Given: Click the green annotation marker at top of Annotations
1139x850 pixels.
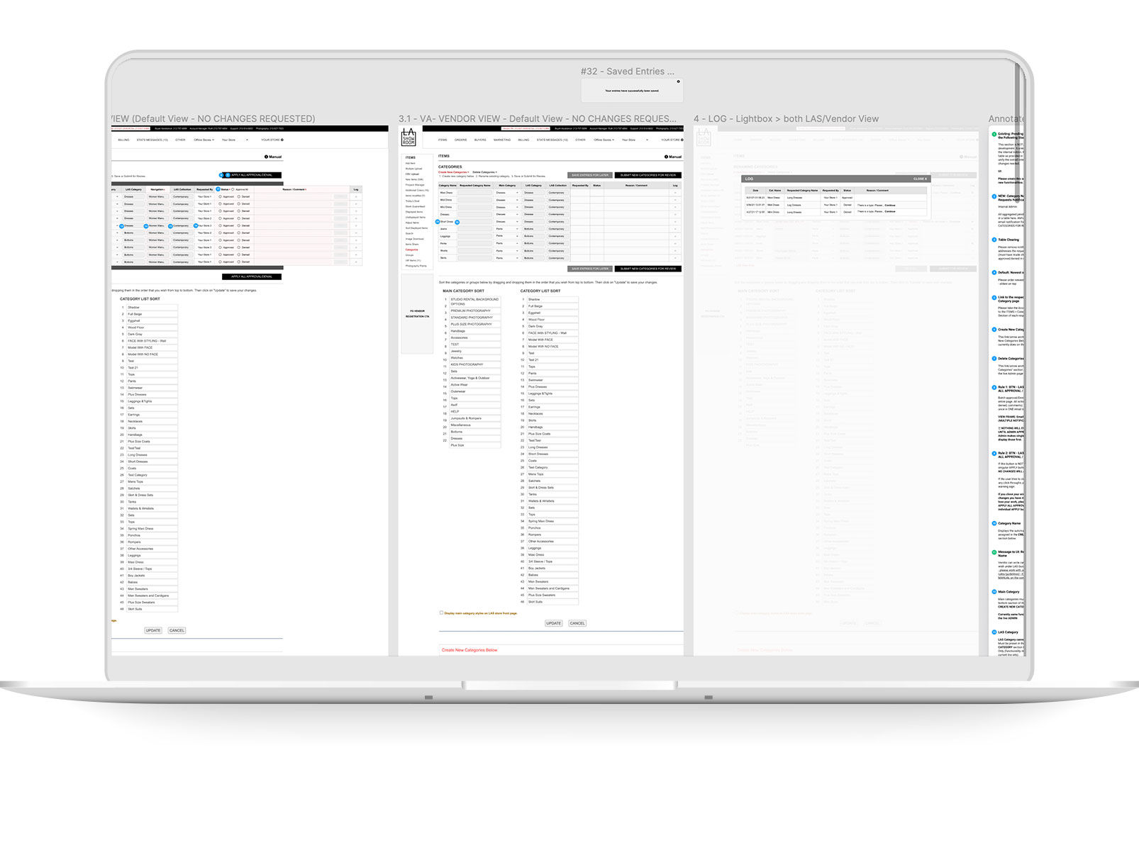Looking at the screenshot, I should tap(994, 134).
